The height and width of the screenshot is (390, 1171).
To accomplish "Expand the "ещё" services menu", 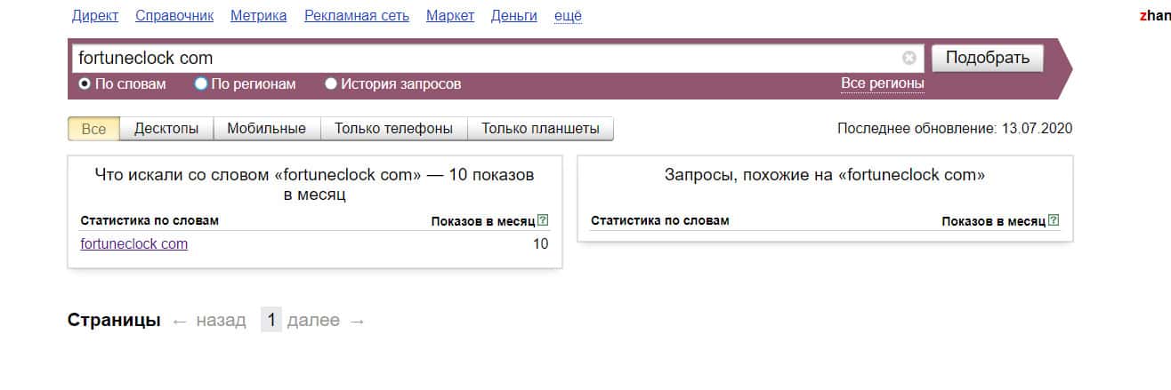I will click(x=568, y=16).
